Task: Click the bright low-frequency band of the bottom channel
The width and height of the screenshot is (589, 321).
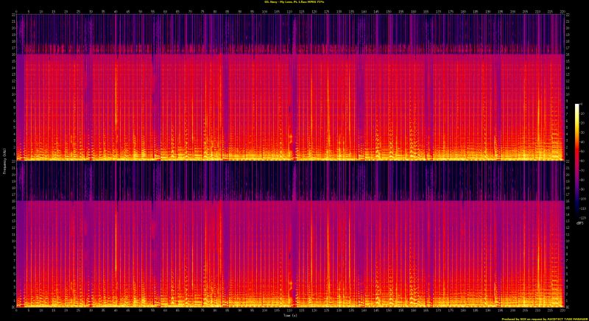Action: pos(294,304)
